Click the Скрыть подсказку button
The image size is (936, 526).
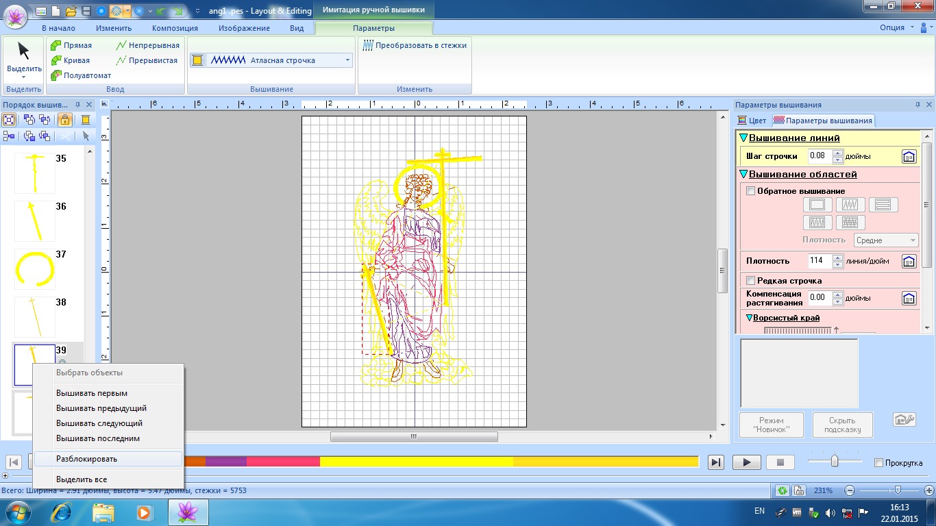[842, 425]
